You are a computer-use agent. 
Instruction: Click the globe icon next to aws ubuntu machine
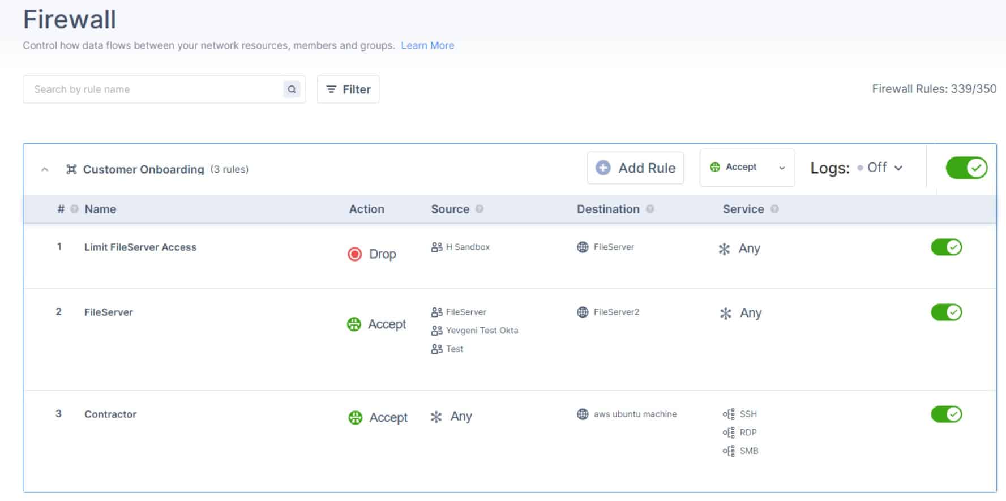[583, 414]
